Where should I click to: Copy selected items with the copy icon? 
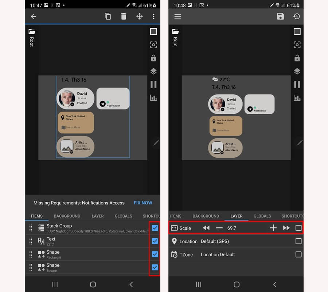point(108,16)
